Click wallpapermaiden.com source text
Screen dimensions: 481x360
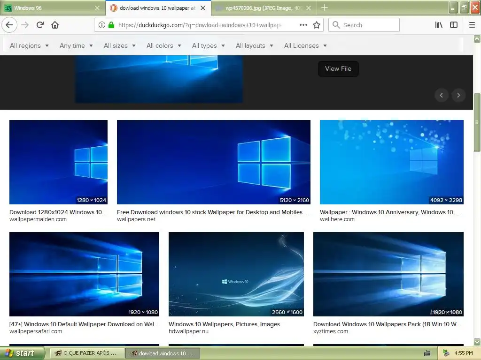[38, 219]
